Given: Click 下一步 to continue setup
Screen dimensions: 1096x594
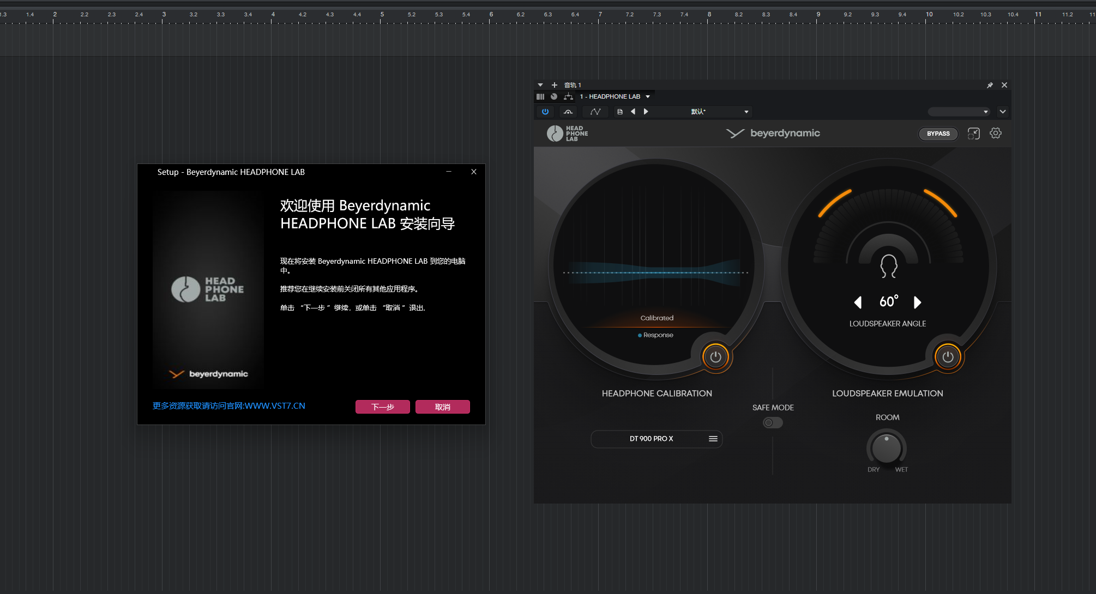Looking at the screenshot, I should [382, 407].
